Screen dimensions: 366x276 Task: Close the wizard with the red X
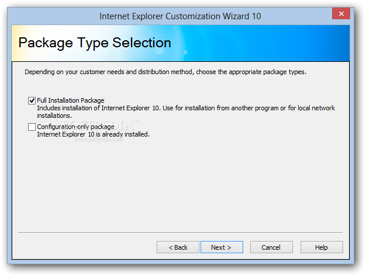pyautogui.click(x=341, y=13)
